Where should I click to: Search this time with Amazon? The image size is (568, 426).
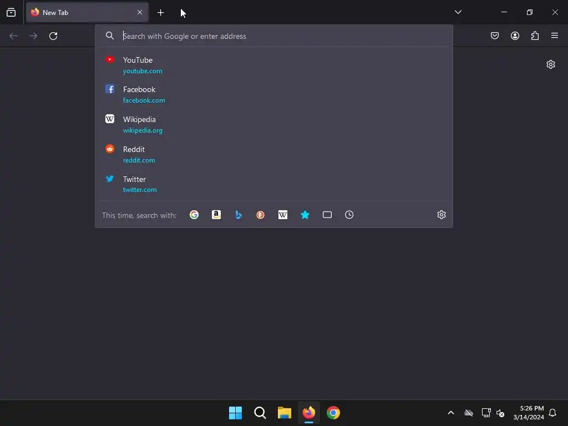(x=216, y=215)
